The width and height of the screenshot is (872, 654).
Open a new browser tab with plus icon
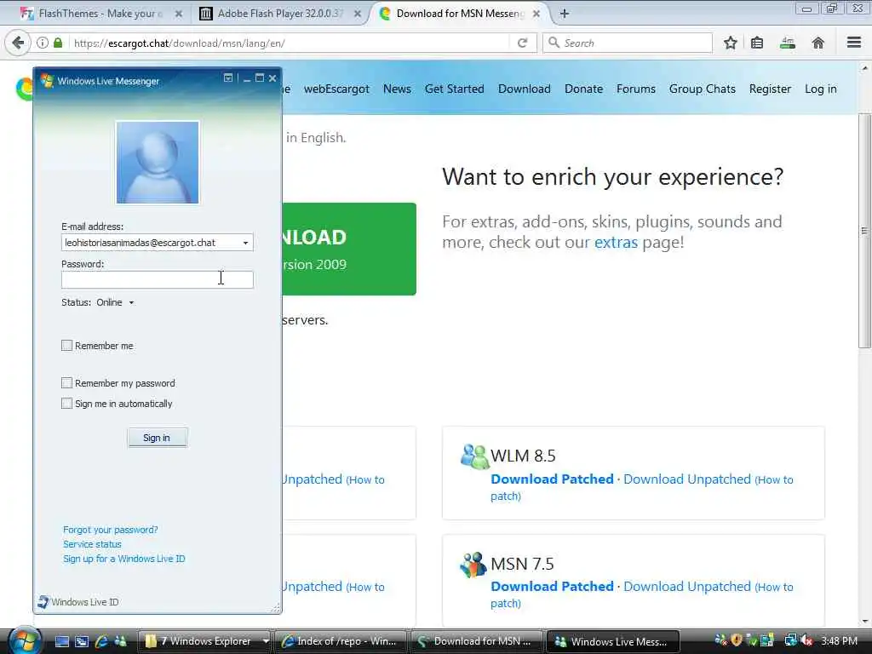(564, 14)
